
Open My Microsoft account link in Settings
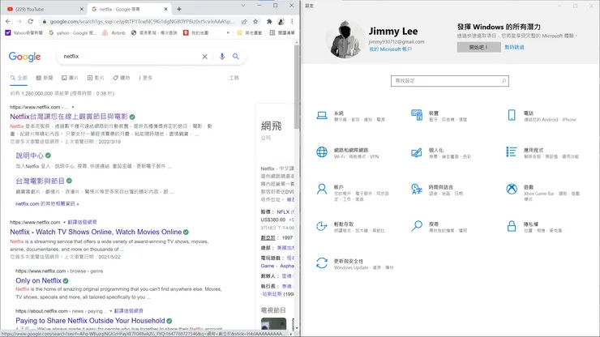click(390, 49)
